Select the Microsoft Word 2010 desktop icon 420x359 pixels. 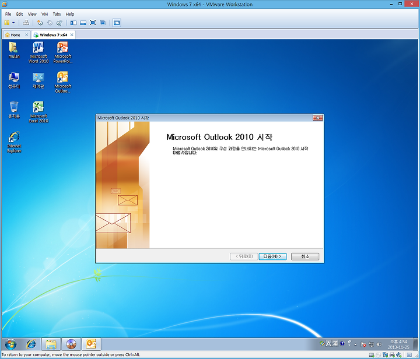[x=38, y=52]
